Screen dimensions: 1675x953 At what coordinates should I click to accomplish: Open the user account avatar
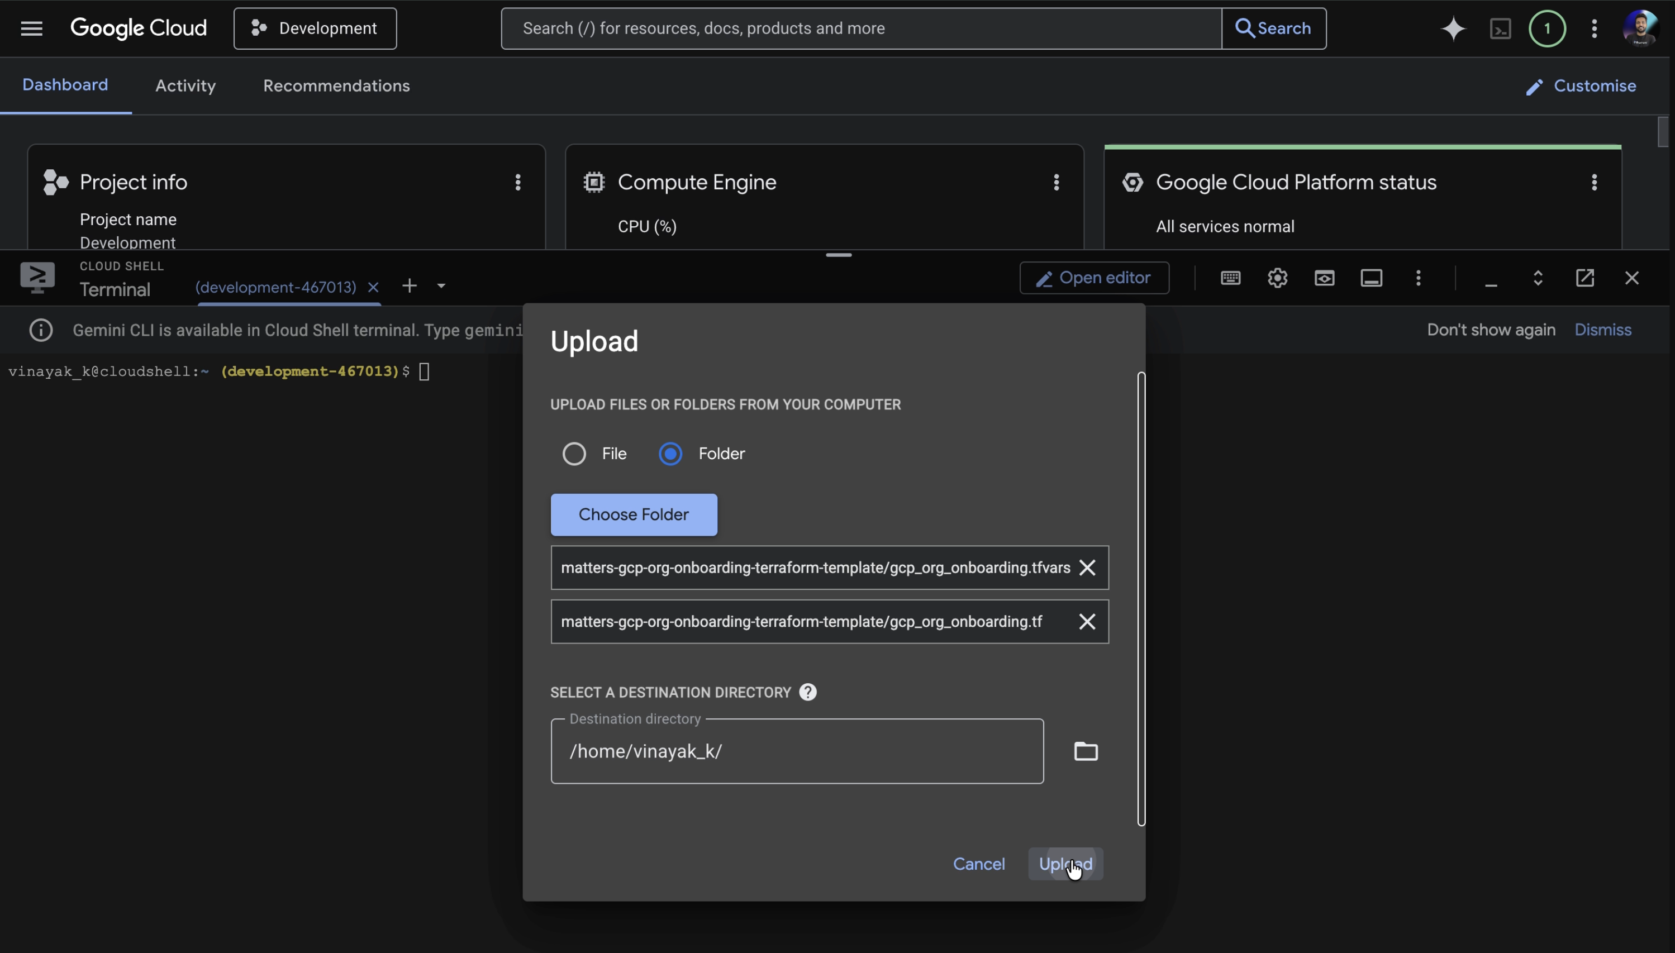1640,28
